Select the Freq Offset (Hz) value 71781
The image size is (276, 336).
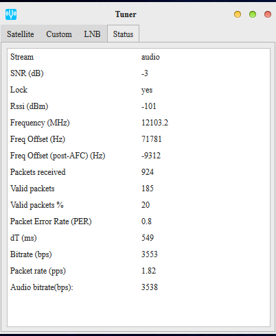tap(152, 139)
